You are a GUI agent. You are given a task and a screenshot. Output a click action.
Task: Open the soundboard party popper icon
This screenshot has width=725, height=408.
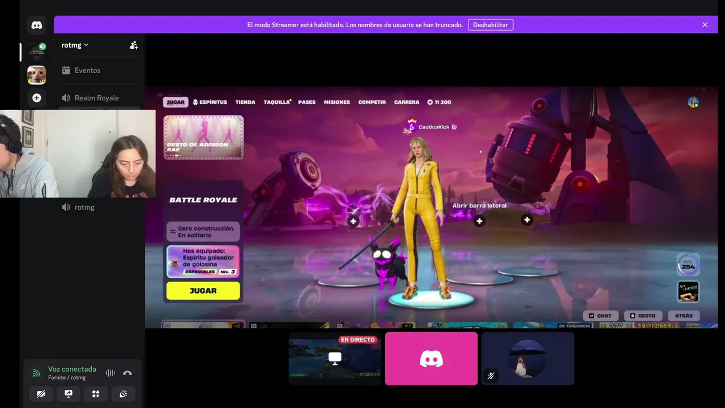point(123,394)
